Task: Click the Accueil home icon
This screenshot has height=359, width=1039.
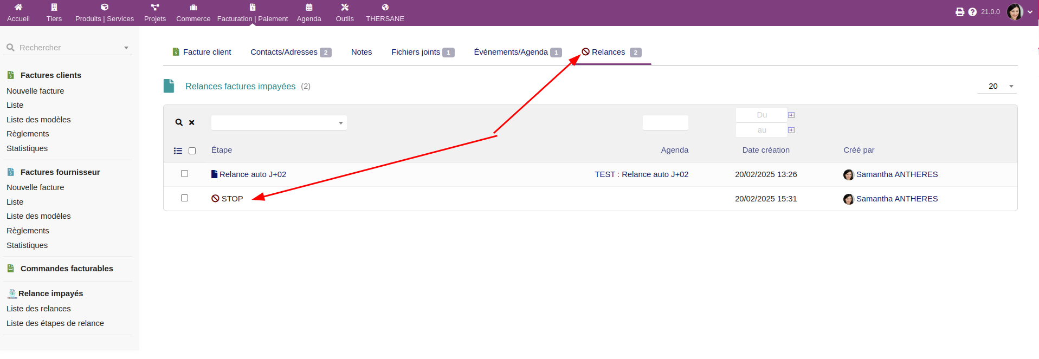Action: click(18, 8)
